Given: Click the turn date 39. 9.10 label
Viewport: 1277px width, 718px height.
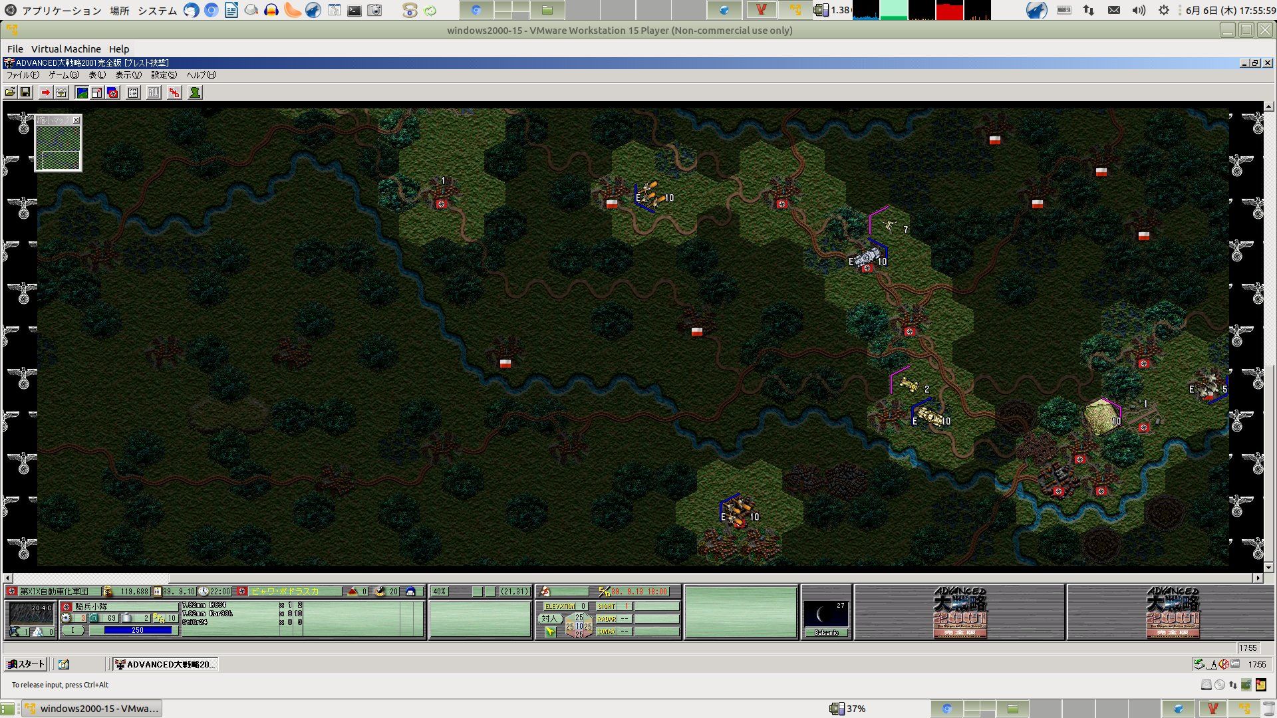Looking at the screenshot, I should (x=179, y=592).
